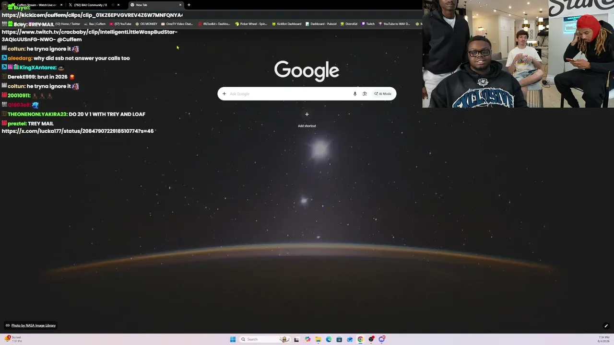
Task: Open Discord from the taskbar
Action: click(x=382, y=339)
